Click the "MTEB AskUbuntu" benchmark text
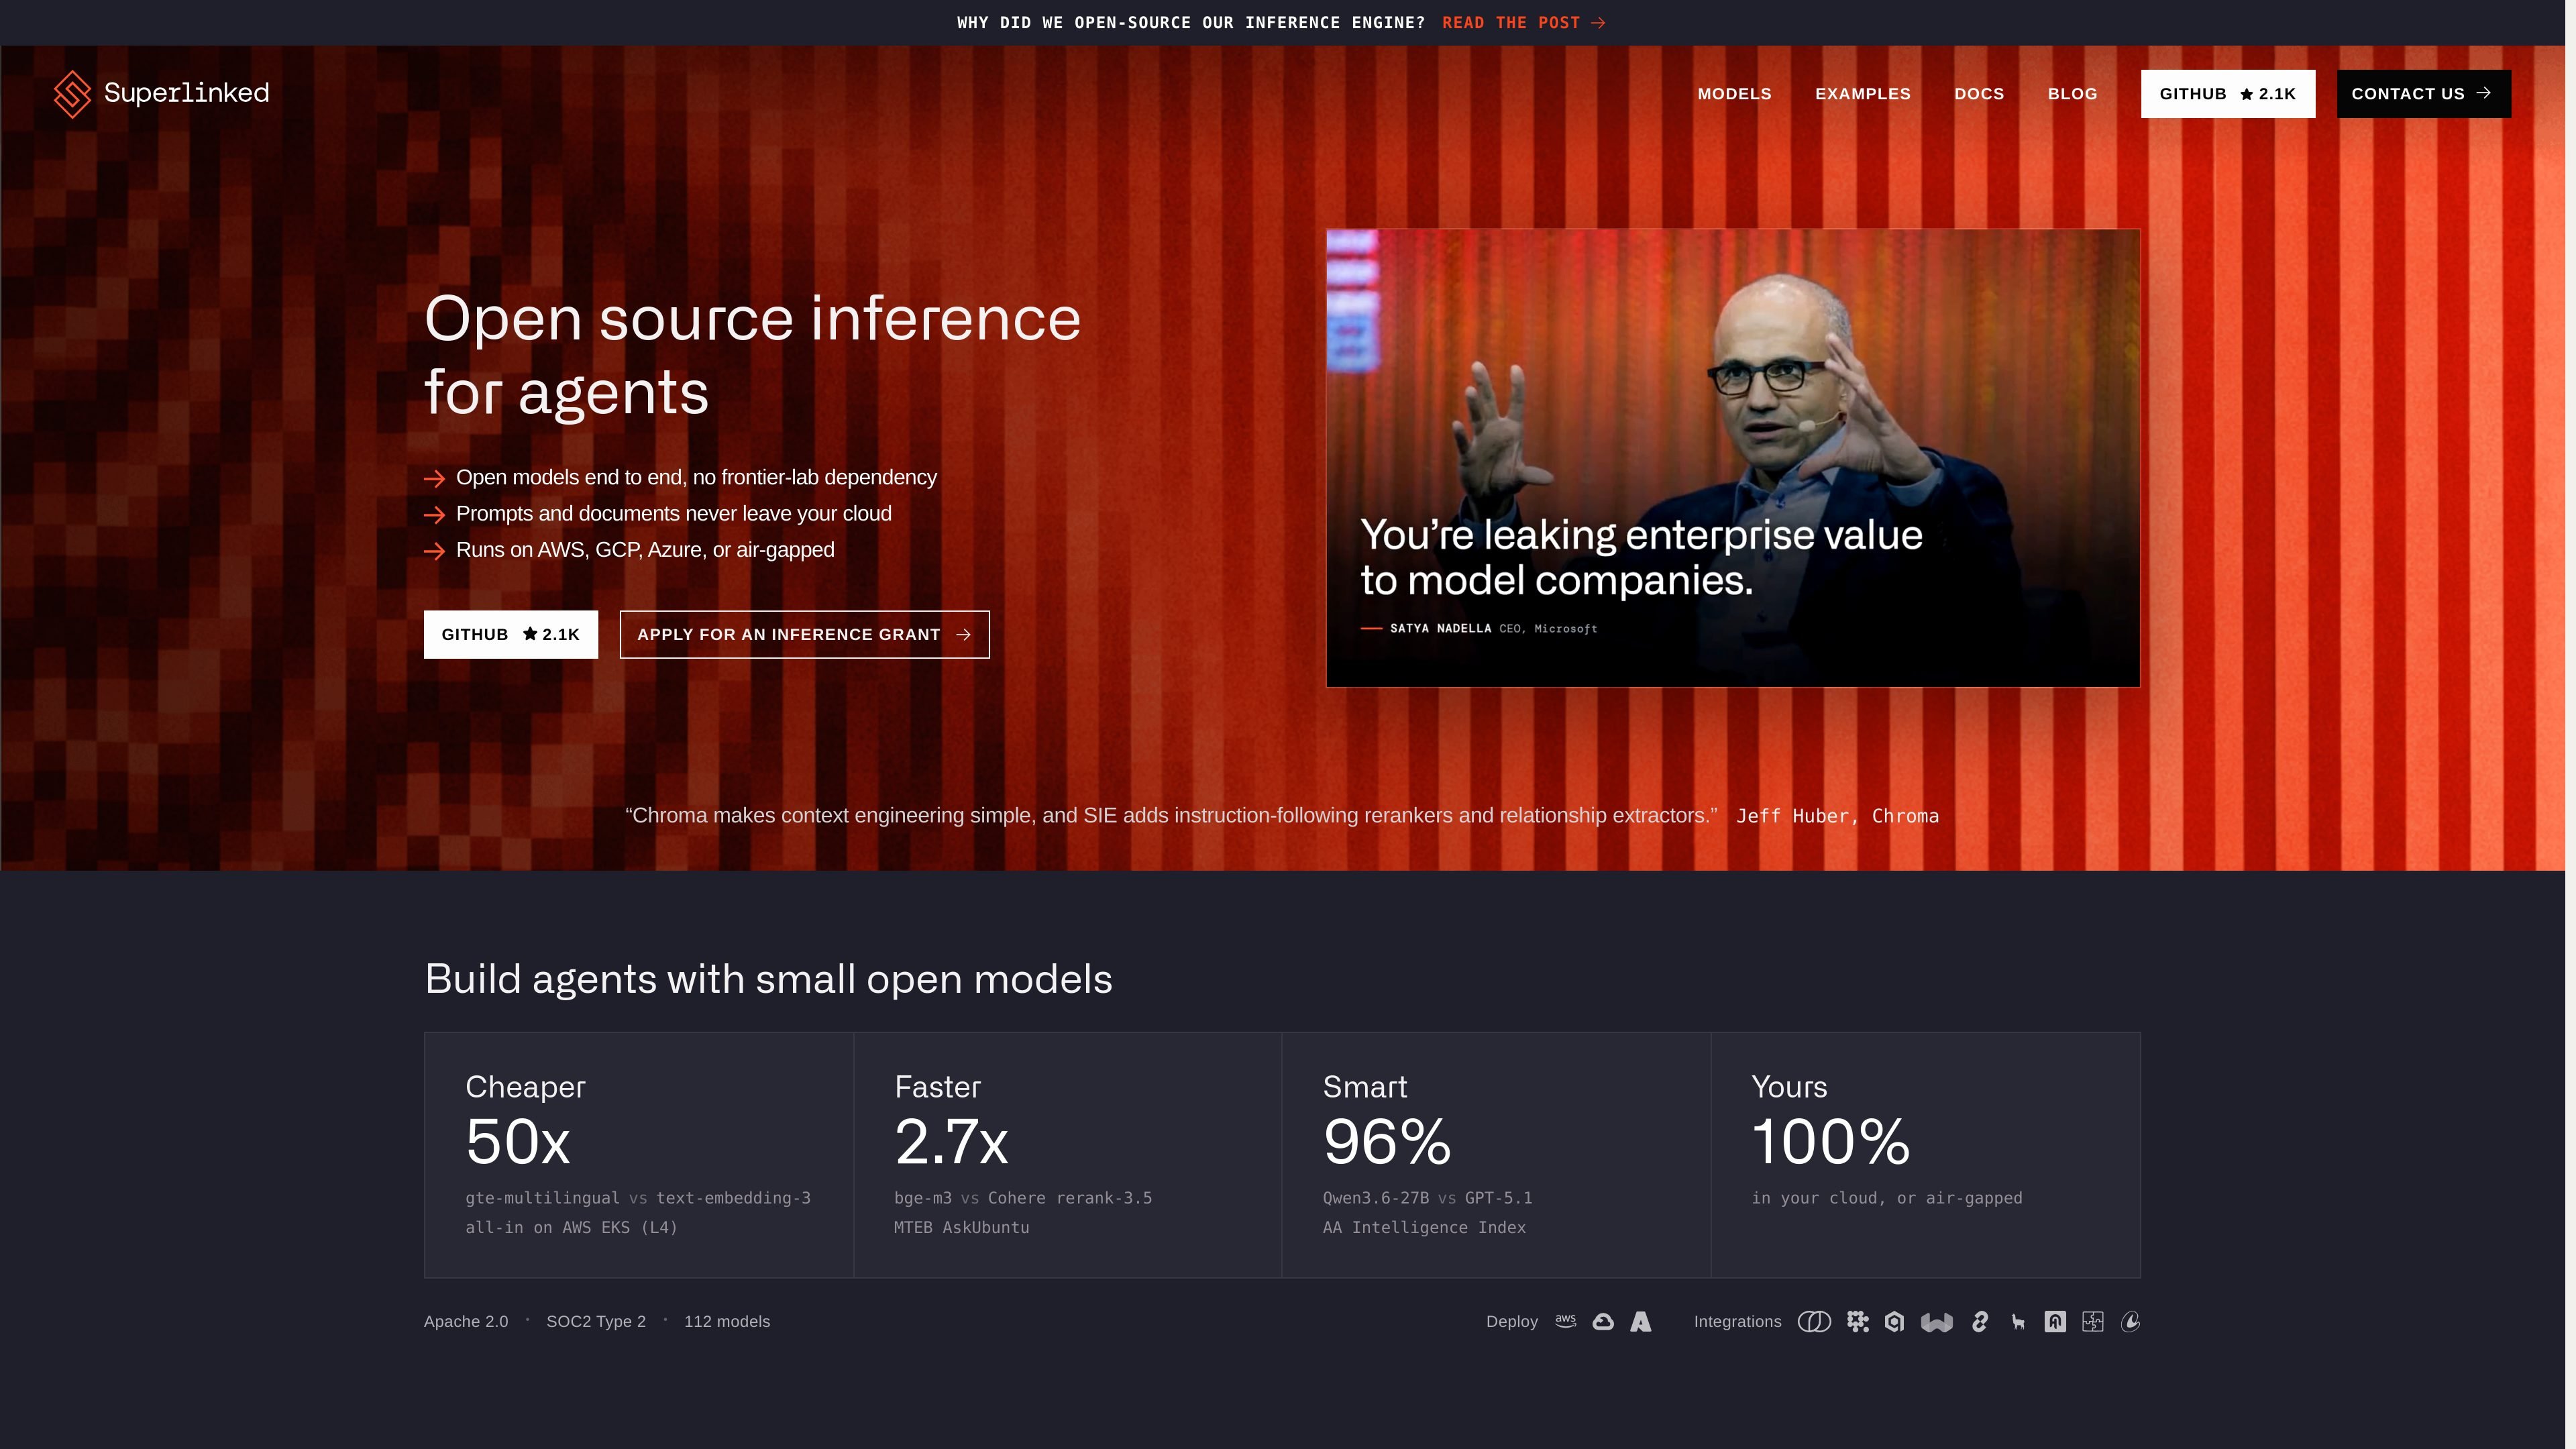 point(961,1227)
